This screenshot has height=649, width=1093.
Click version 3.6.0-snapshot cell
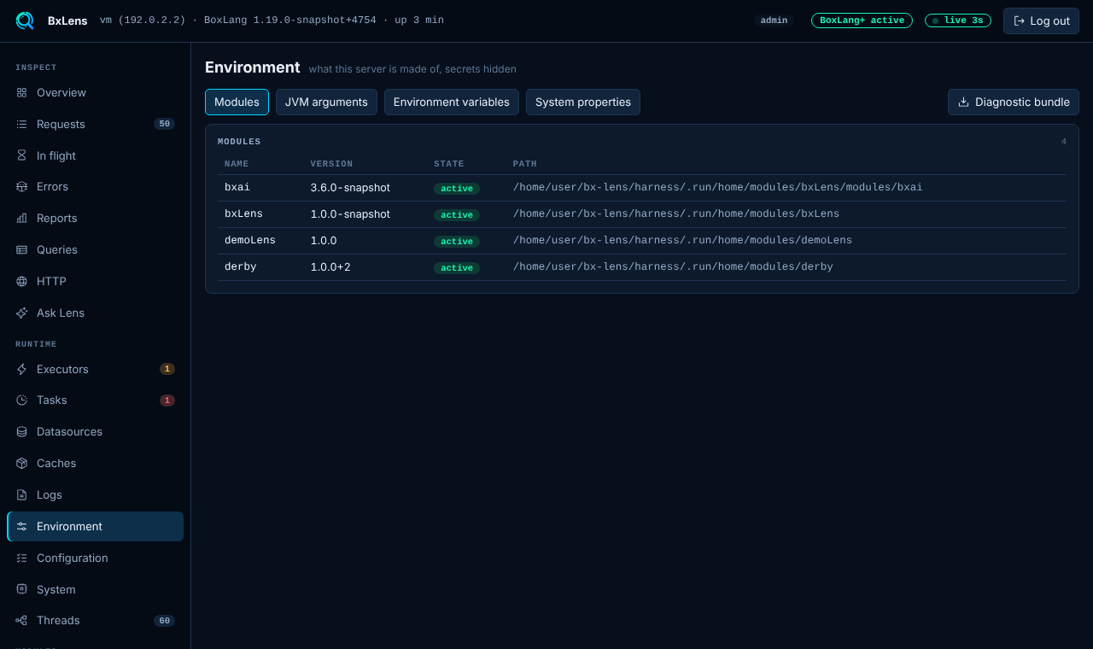(350, 187)
